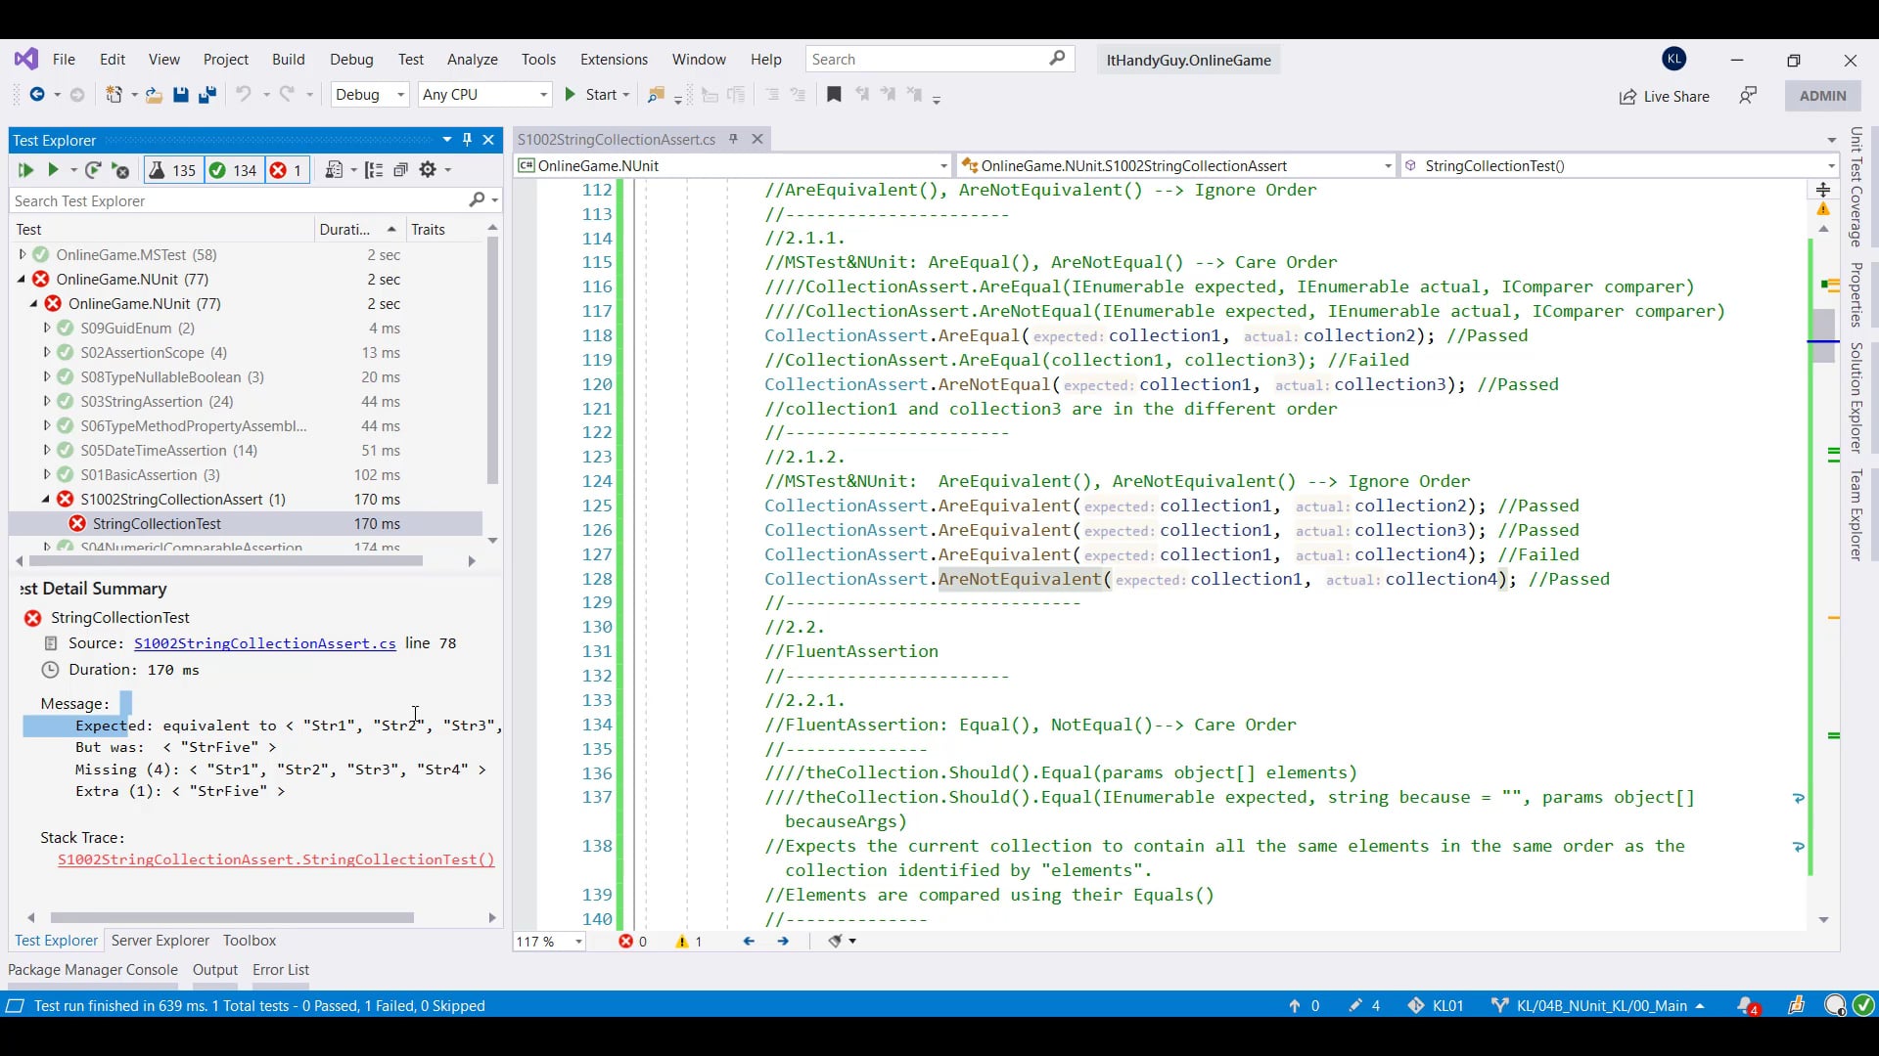Open the Debug configuration dropdown
The height and width of the screenshot is (1056, 1879).
coord(370,95)
